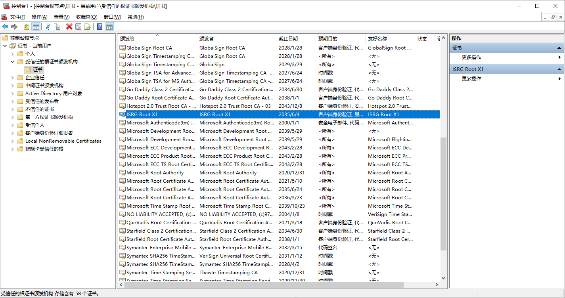Click certificate icon of Microsoft Root Authority row
565x298 pixels.
(x=123, y=172)
